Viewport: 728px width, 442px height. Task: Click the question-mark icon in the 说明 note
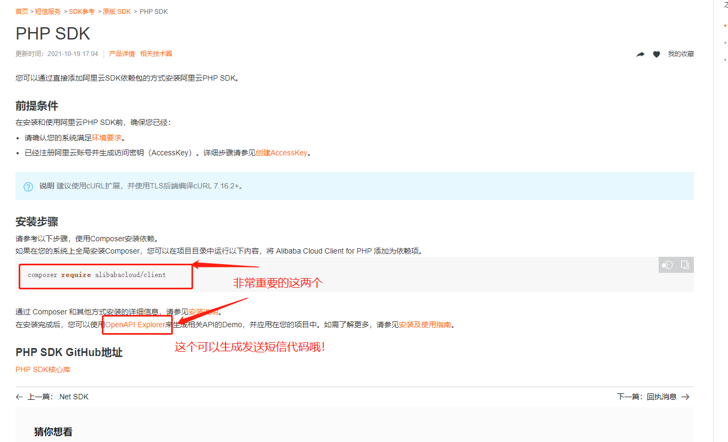[28, 186]
